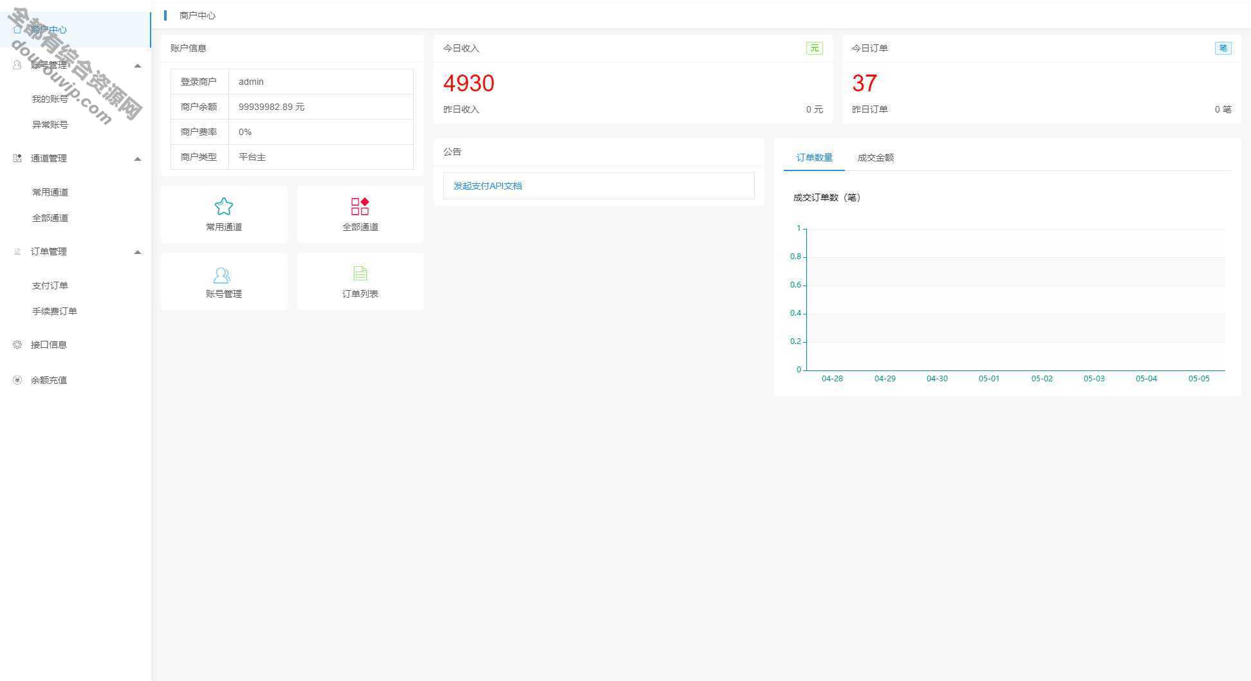The height and width of the screenshot is (681, 1251).
Task: Click the 账号管理 shortcut card label
Action: pos(224,294)
